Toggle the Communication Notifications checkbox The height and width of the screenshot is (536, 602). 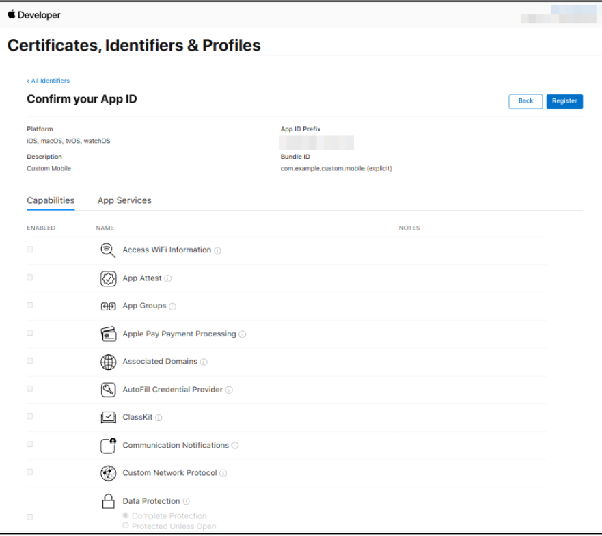pos(30,444)
